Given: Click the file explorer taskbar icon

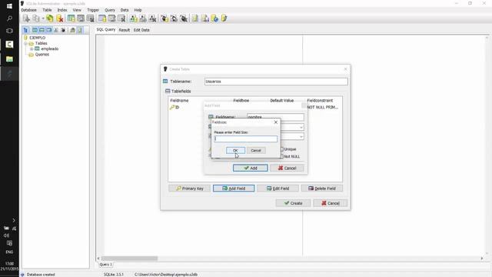Looking at the screenshot, I should pos(9,59).
